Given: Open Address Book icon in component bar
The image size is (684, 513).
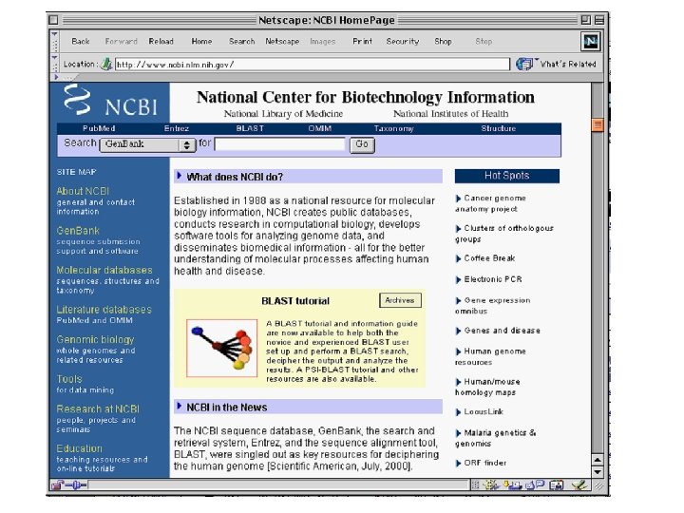Looking at the screenshot, I should [x=556, y=484].
